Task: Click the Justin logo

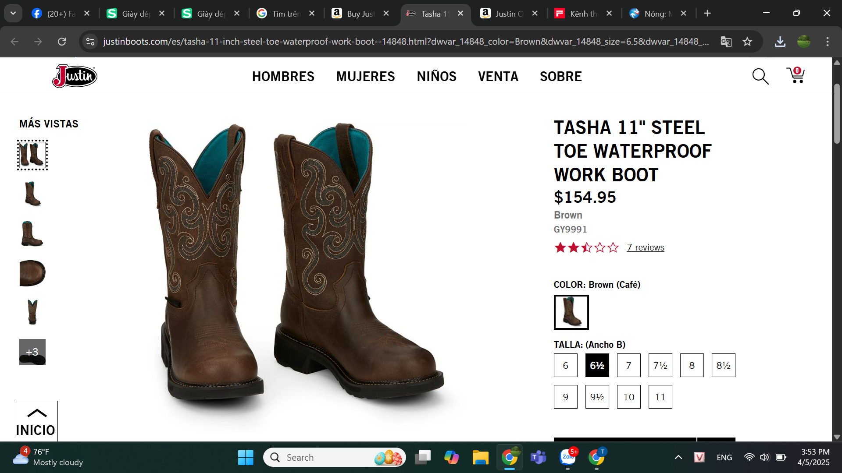Action: [x=75, y=76]
